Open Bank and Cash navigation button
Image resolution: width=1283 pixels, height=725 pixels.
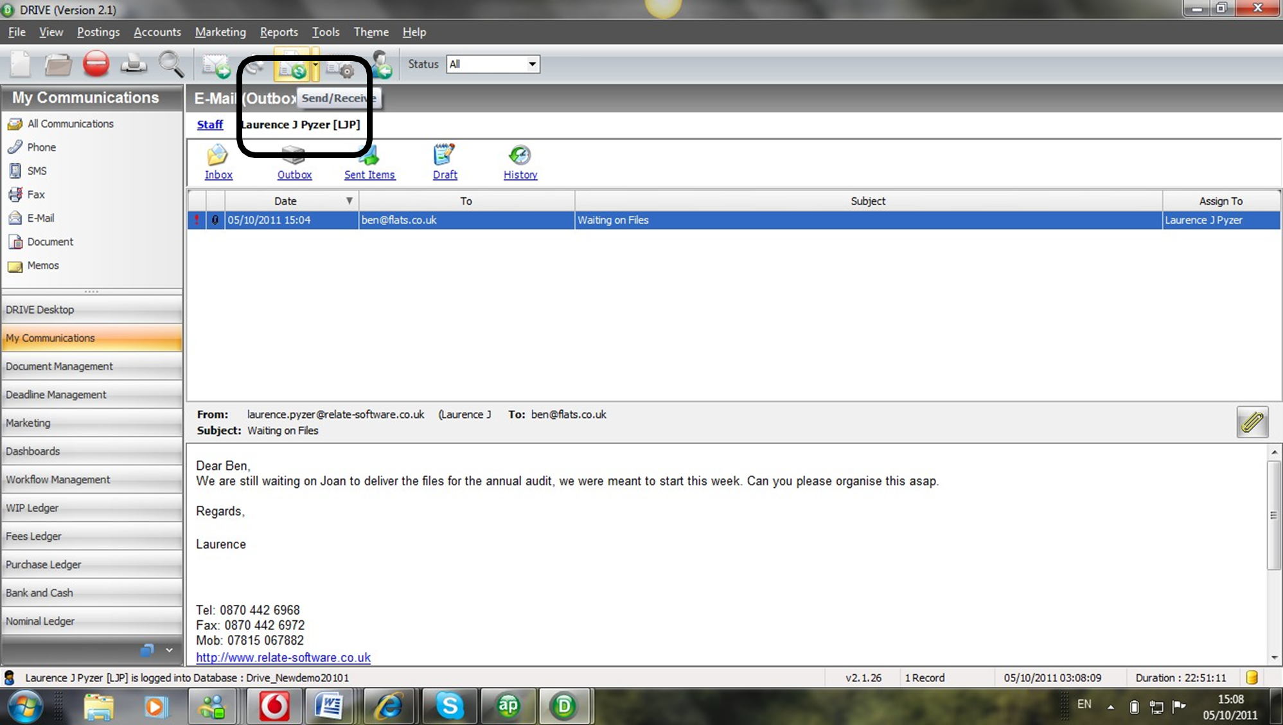[x=92, y=593]
